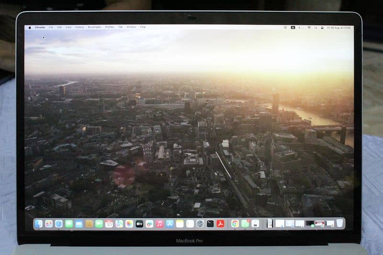Image resolution: width=383 pixels, height=255 pixels.
Task: Launch Google Chrome from the Dock
Action: pos(235,223)
